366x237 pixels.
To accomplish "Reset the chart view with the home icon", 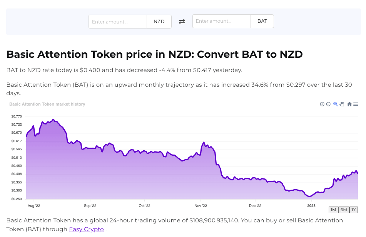I will tap(349, 104).
